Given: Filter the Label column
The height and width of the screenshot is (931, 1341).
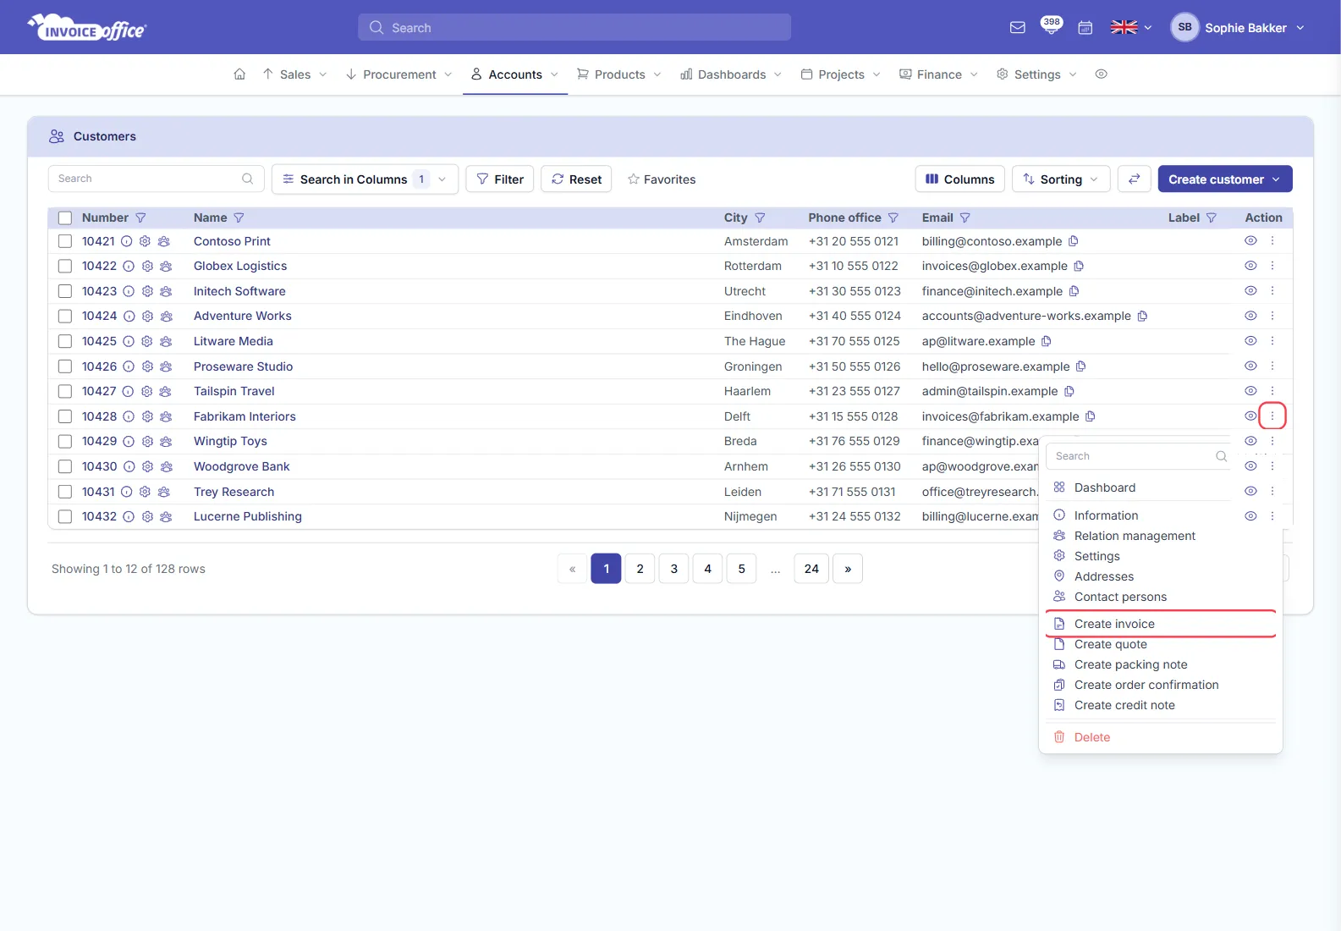Looking at the screenshot, I should 1212,218.
